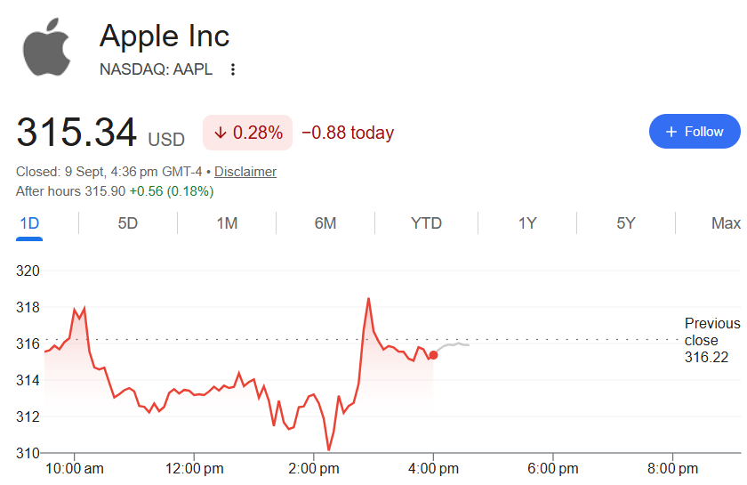Image resolution: width=747 pixels, height=485 pixels.
Task: Click the NASDAQ: AAPL ticker label
Action: (x=156, y=69)
